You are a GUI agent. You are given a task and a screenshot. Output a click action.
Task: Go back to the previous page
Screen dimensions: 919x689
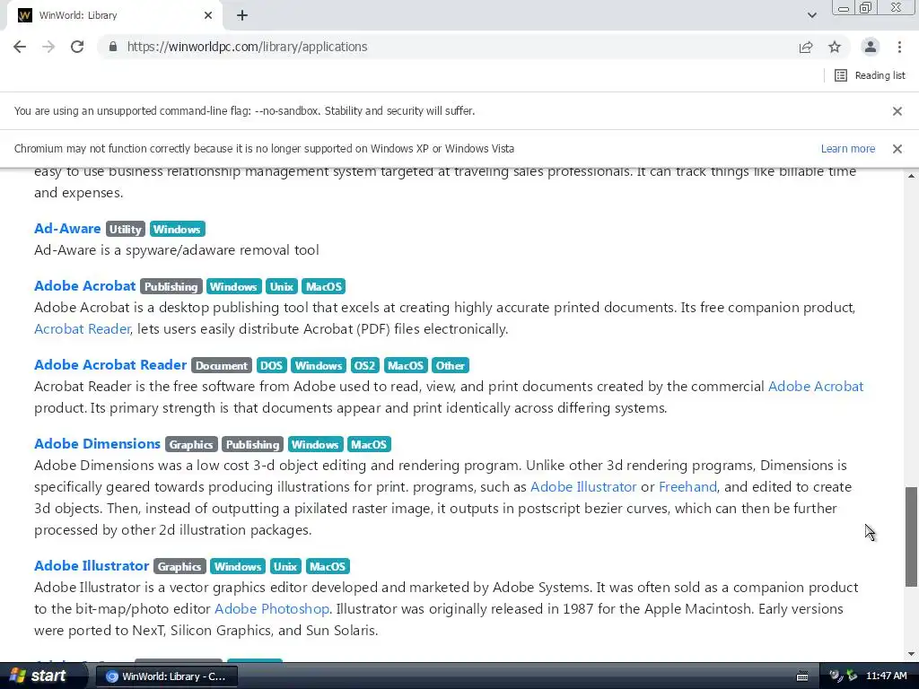(20, 47)
